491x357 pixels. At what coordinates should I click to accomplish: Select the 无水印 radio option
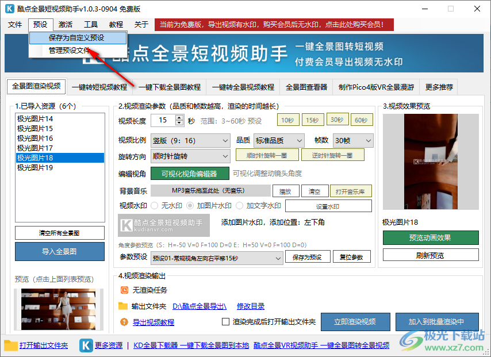click(x=155, y=206)
